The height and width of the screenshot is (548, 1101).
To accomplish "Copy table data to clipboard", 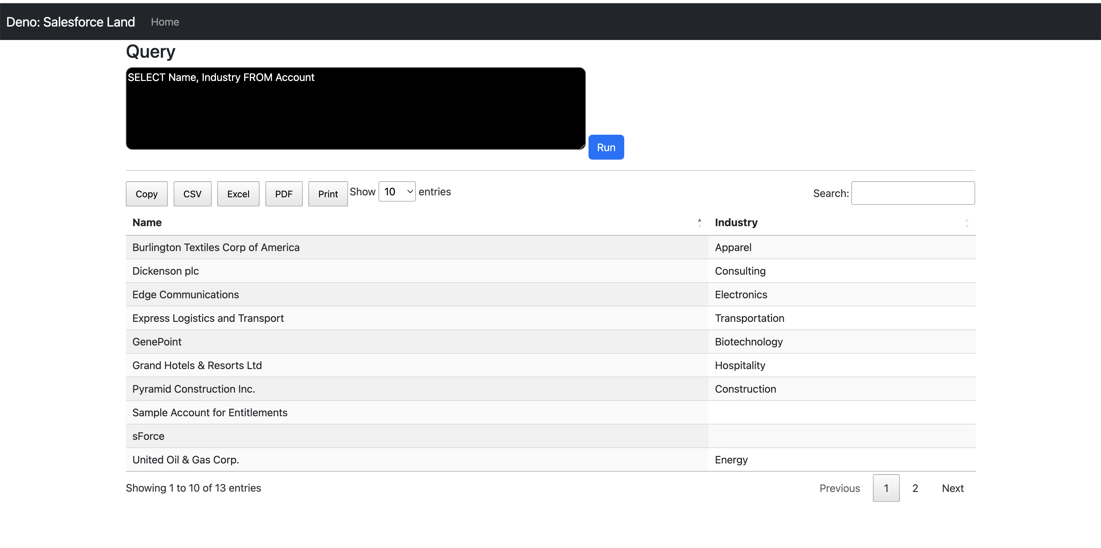I will point(146,194).
